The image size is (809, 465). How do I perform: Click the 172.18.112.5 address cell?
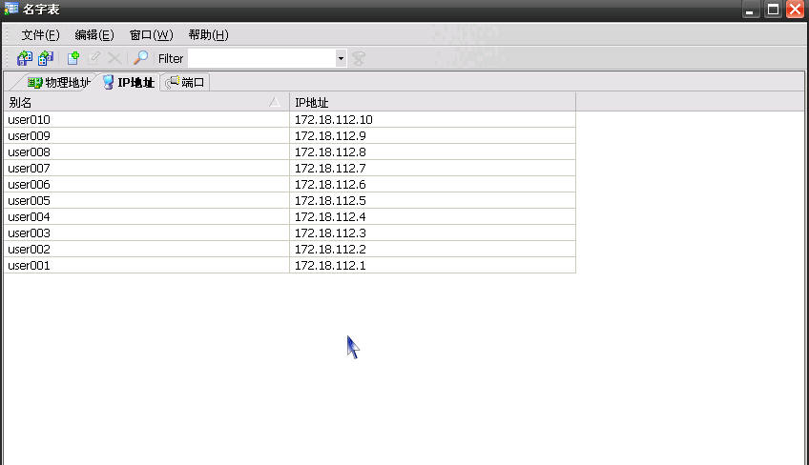point(432,200)
